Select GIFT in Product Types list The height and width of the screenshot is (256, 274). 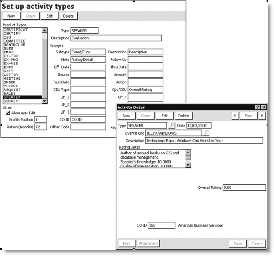[x=22, y=71]
